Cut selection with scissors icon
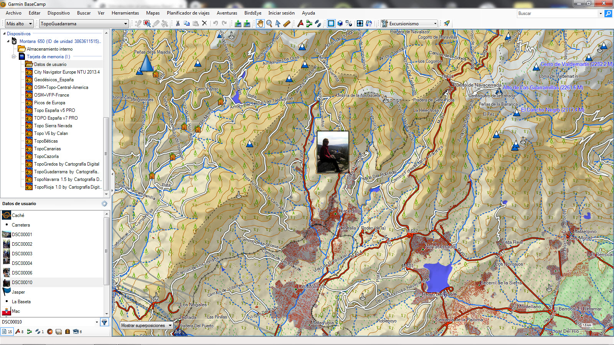Image resolution: width=614 pixels, height=345 pixels. [178, 23]
